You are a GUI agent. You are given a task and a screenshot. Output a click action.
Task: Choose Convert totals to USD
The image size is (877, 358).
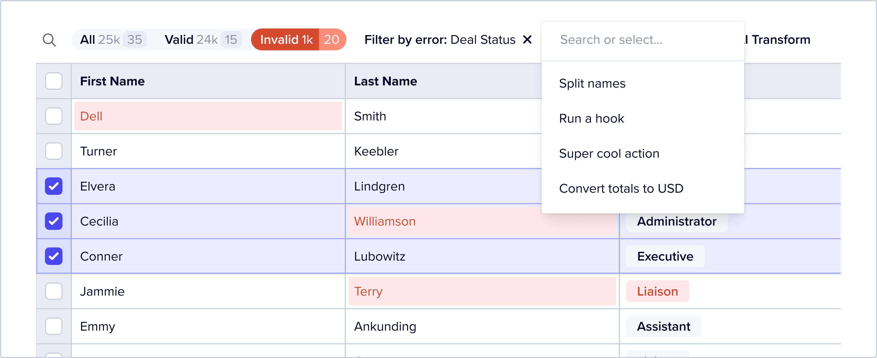(621, 189)
